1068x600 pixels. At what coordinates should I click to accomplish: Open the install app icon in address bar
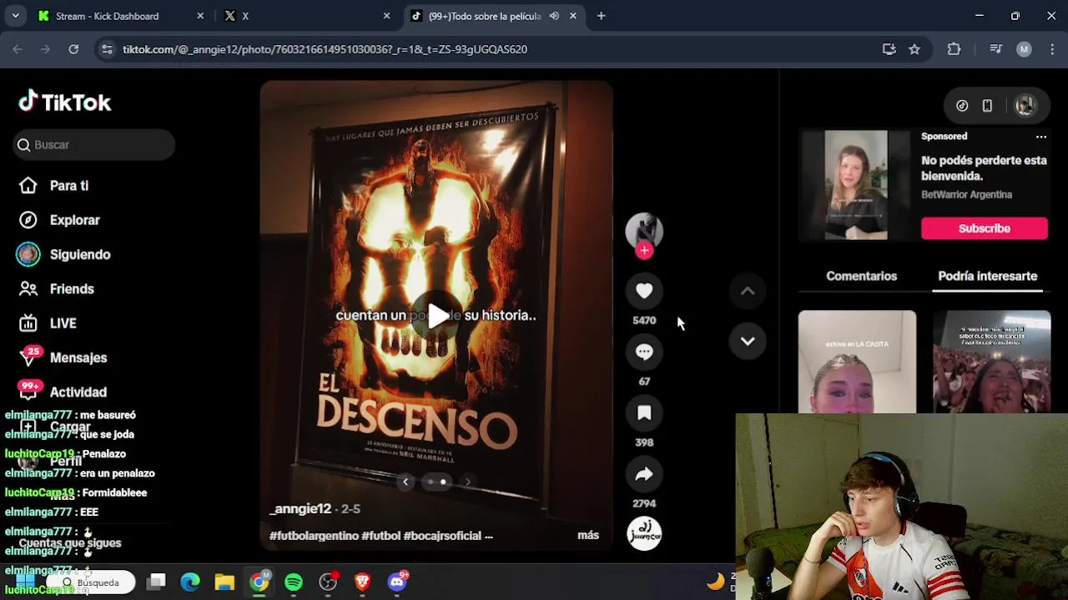[x=889, y=49]
